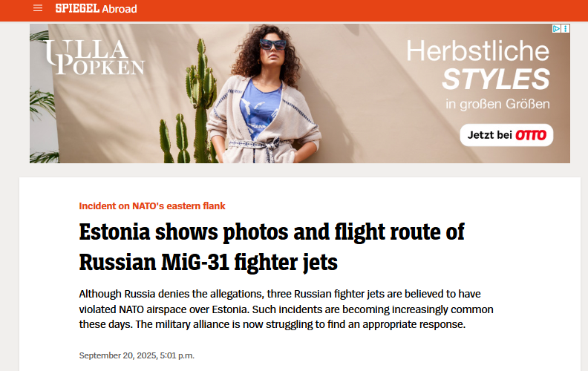Open the hamburger navigation menu

click(x=38, y=8)
